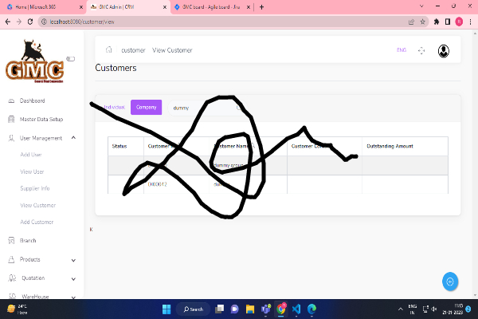Click the blue floating chat button

click(450, 282)
